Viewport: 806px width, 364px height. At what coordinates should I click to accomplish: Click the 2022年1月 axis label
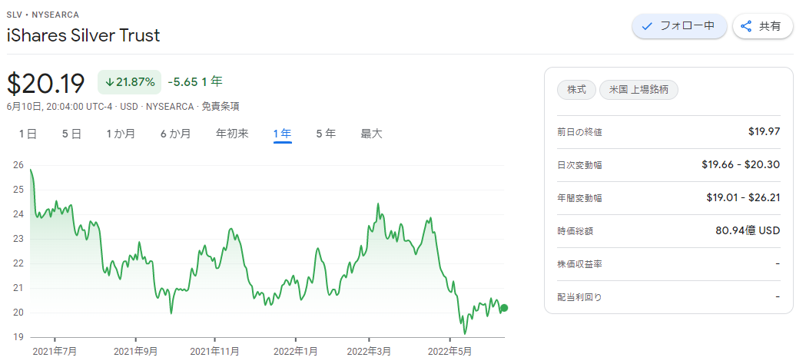pos(296,352)
